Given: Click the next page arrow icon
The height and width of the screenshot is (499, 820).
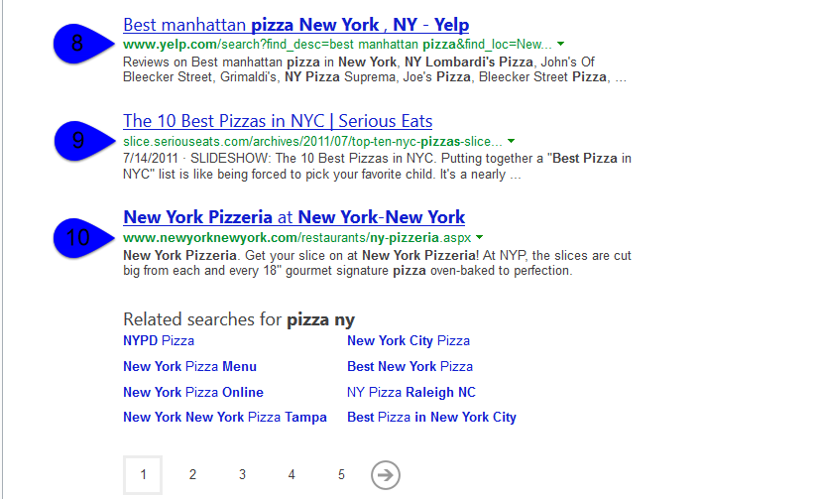Looking at the screenshot, I should pos(386,475).
